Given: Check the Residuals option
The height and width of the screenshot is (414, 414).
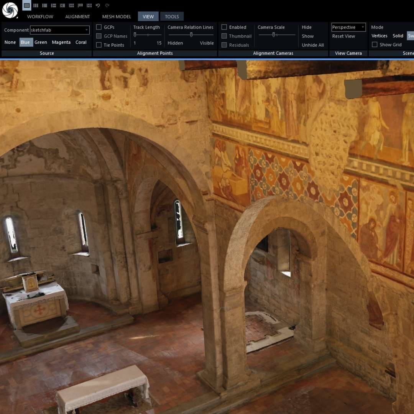Looking at the screenshot, I should pos(224,45).
